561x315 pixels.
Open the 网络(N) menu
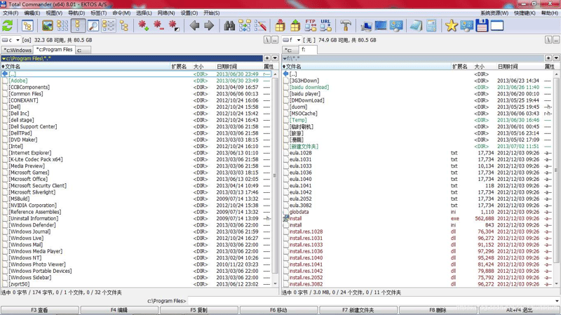coord(166,13)
